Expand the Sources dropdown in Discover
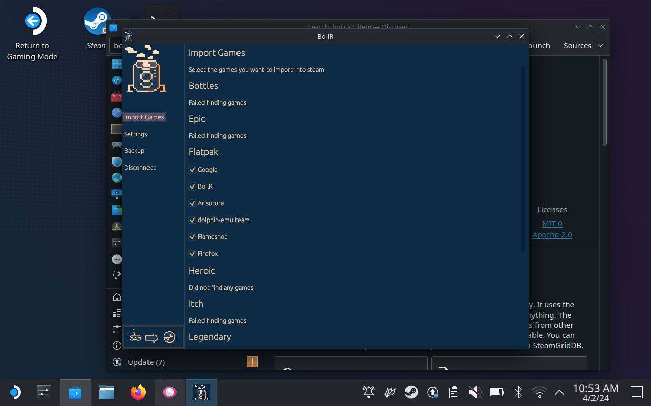The image size is (651, 406). pyautogui.click(x=583, y=46)
